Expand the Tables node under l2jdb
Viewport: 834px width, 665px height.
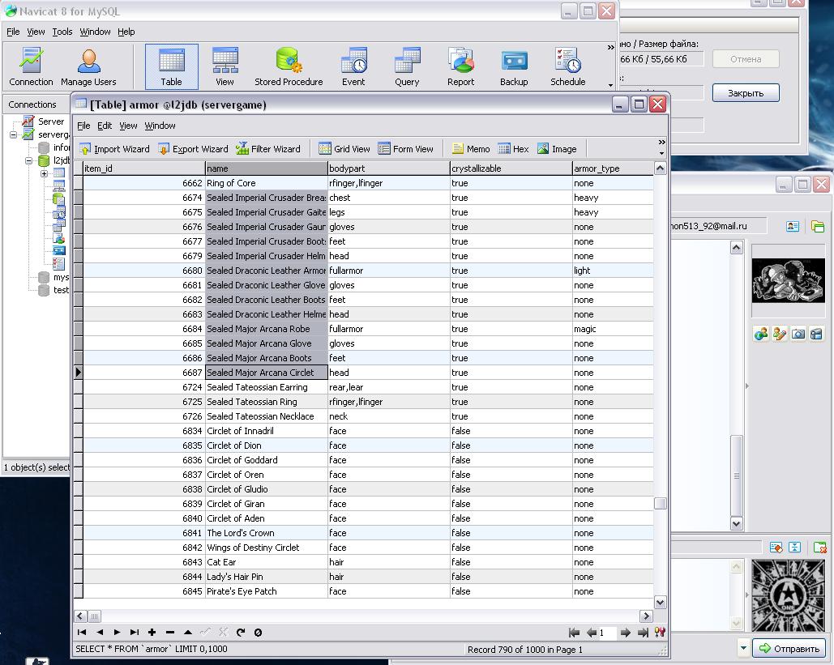click(x=44, y=173)
